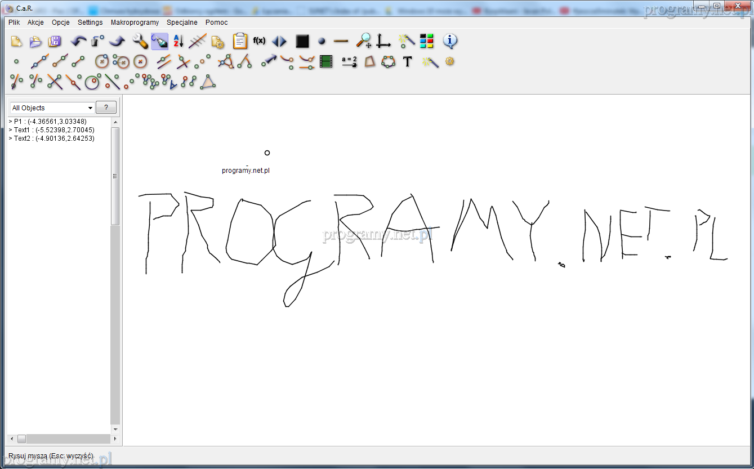This screenshot has height=469, width=754.
Task: Open the Makroprogramy menu
Action: pos(135,23)
